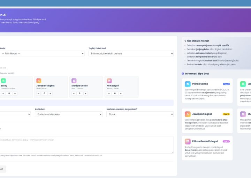The image size is (251, 178).
Task: Click the tip about tingkat kesulitan soal
Action: (213, 61)
